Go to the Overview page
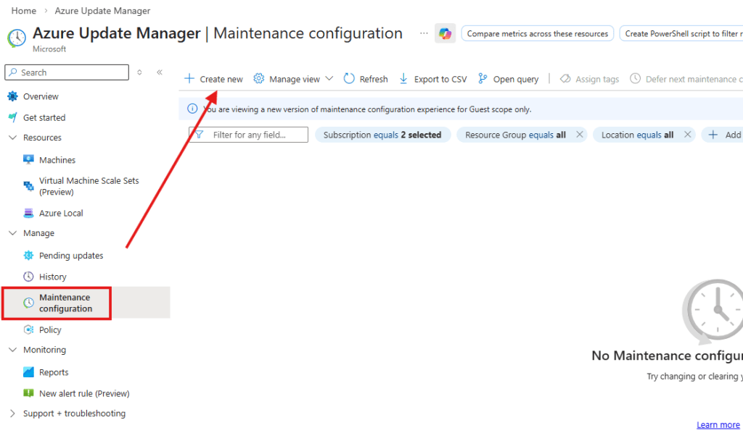This screenshot has width=743, height=433. point(41,96)
